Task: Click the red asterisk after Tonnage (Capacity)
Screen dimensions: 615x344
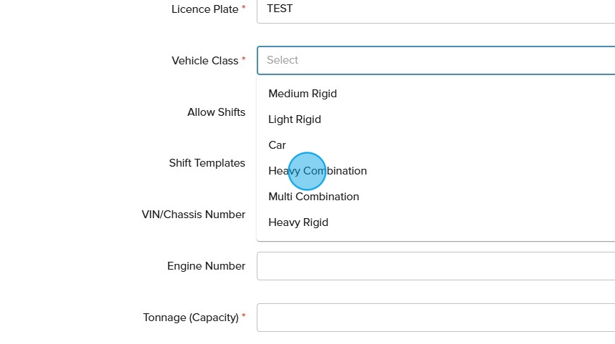Action: click(x=244, y=316)
